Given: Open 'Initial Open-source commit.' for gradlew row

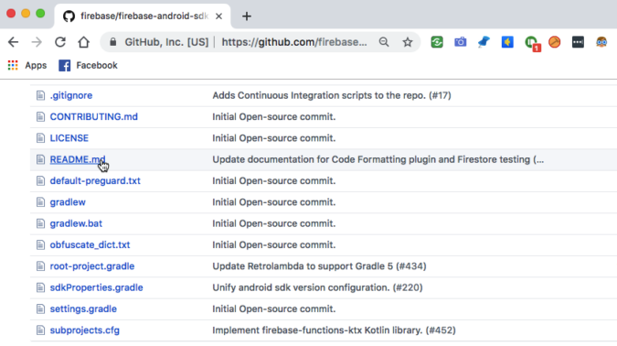Looking at the screenshot, I should tap(274, 202).
